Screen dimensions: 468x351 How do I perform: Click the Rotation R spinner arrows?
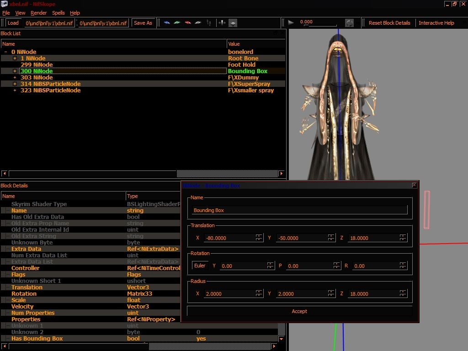tap(403, 266)
